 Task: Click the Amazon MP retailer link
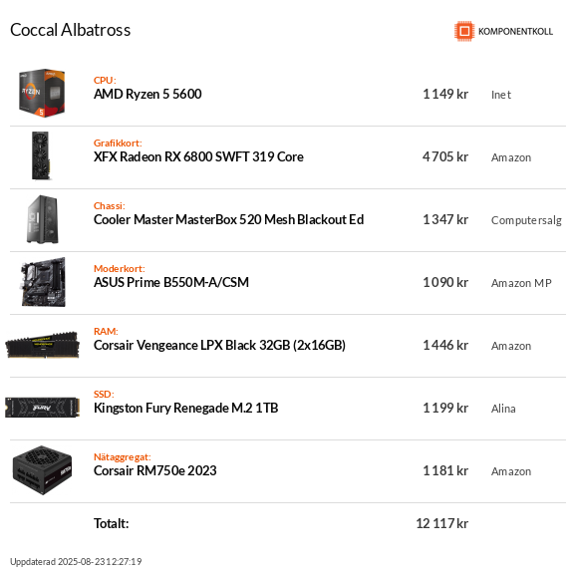(x=521, y=283)
